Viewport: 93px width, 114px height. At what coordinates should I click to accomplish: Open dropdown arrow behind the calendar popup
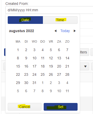pyautogui.click(x=85, y=66)
